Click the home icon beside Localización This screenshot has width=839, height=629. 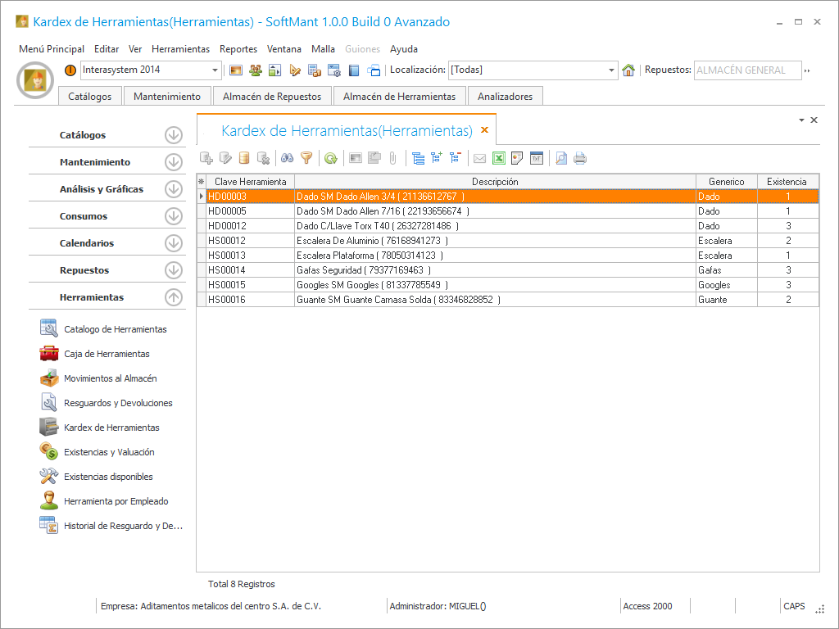pyautogui.click(x=628, y=70)
